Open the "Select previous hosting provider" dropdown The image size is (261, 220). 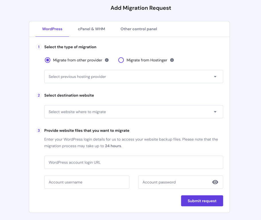point(133,76)
